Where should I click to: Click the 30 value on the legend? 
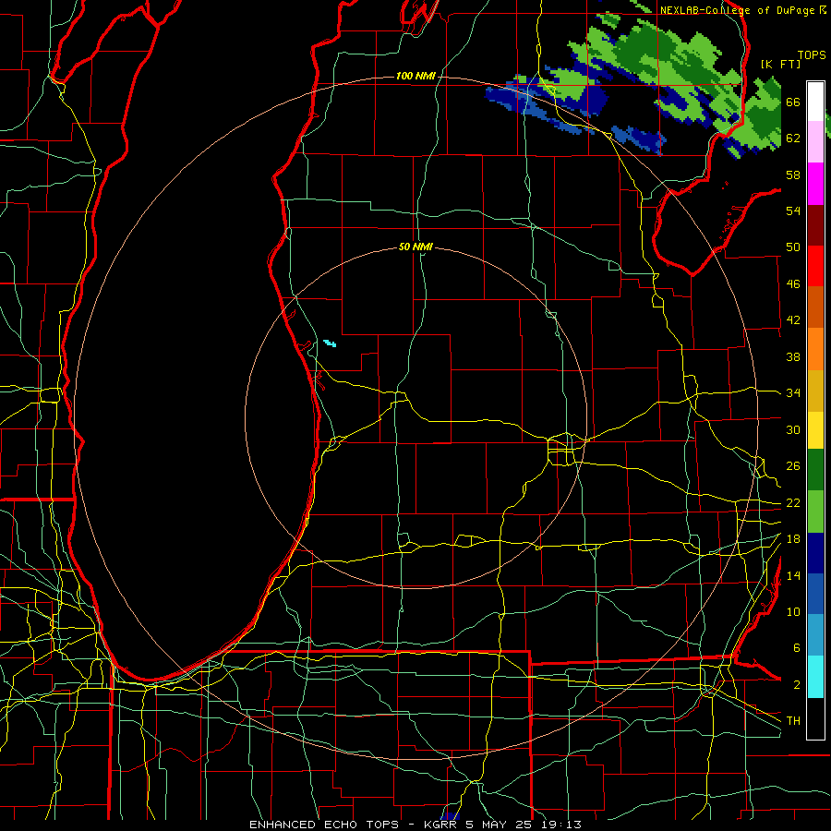pos(793,429)
